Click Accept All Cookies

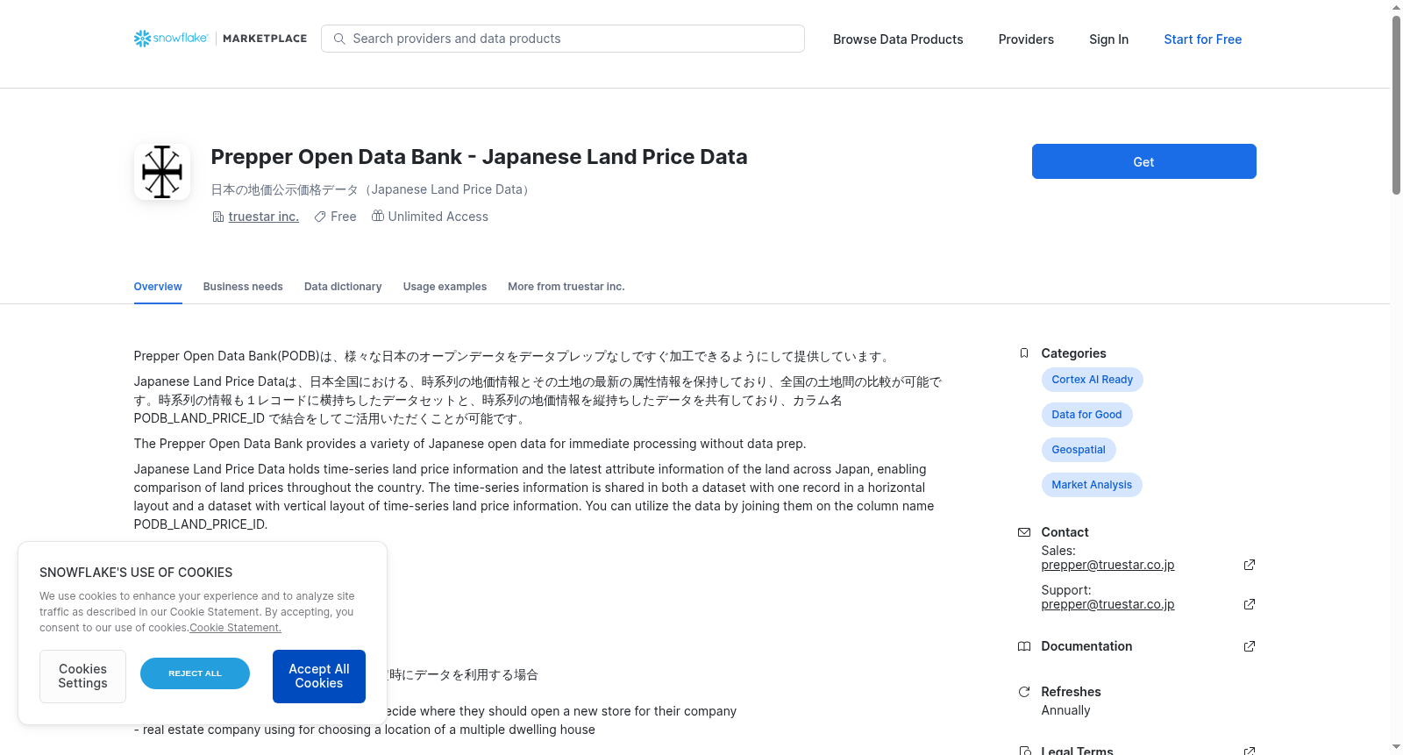point(319,676)
